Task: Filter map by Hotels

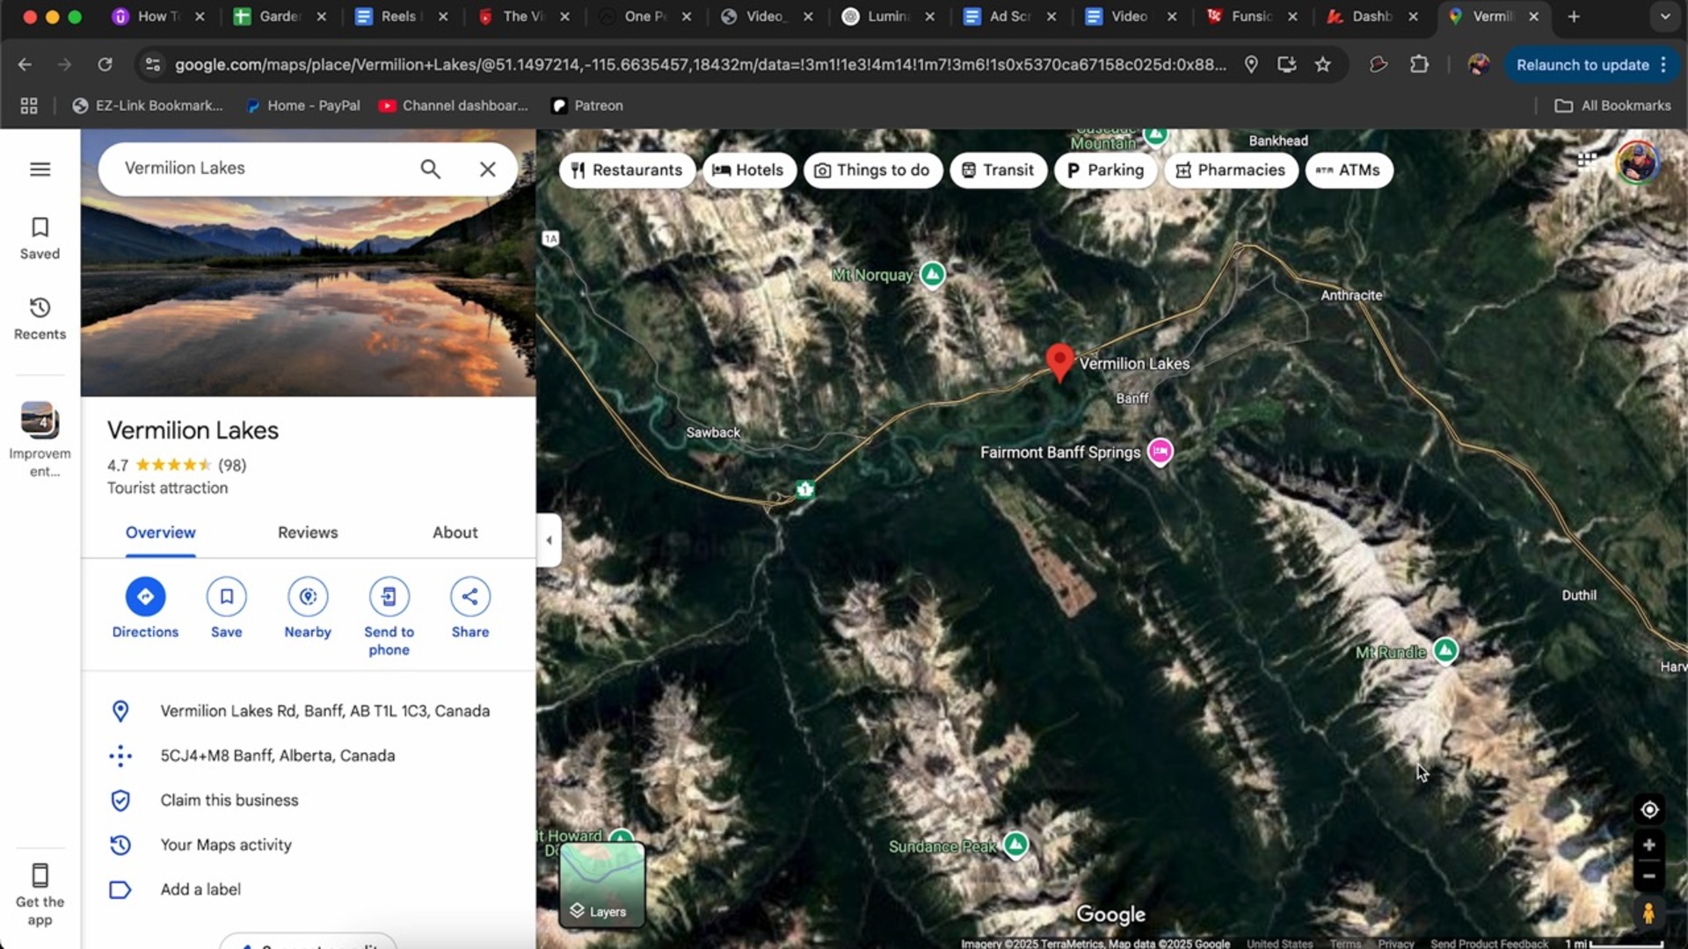Action: 749,170
